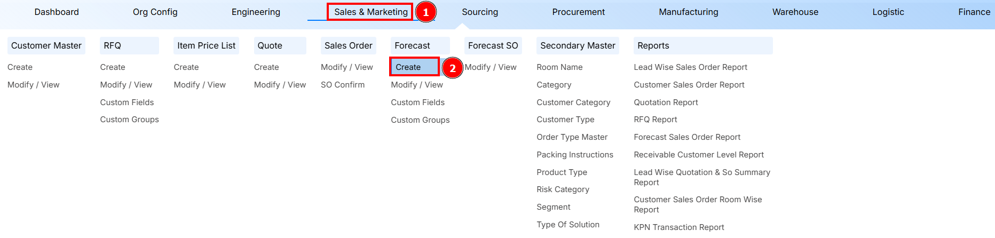Open Custom Fields under RFQ

(127, 102)
